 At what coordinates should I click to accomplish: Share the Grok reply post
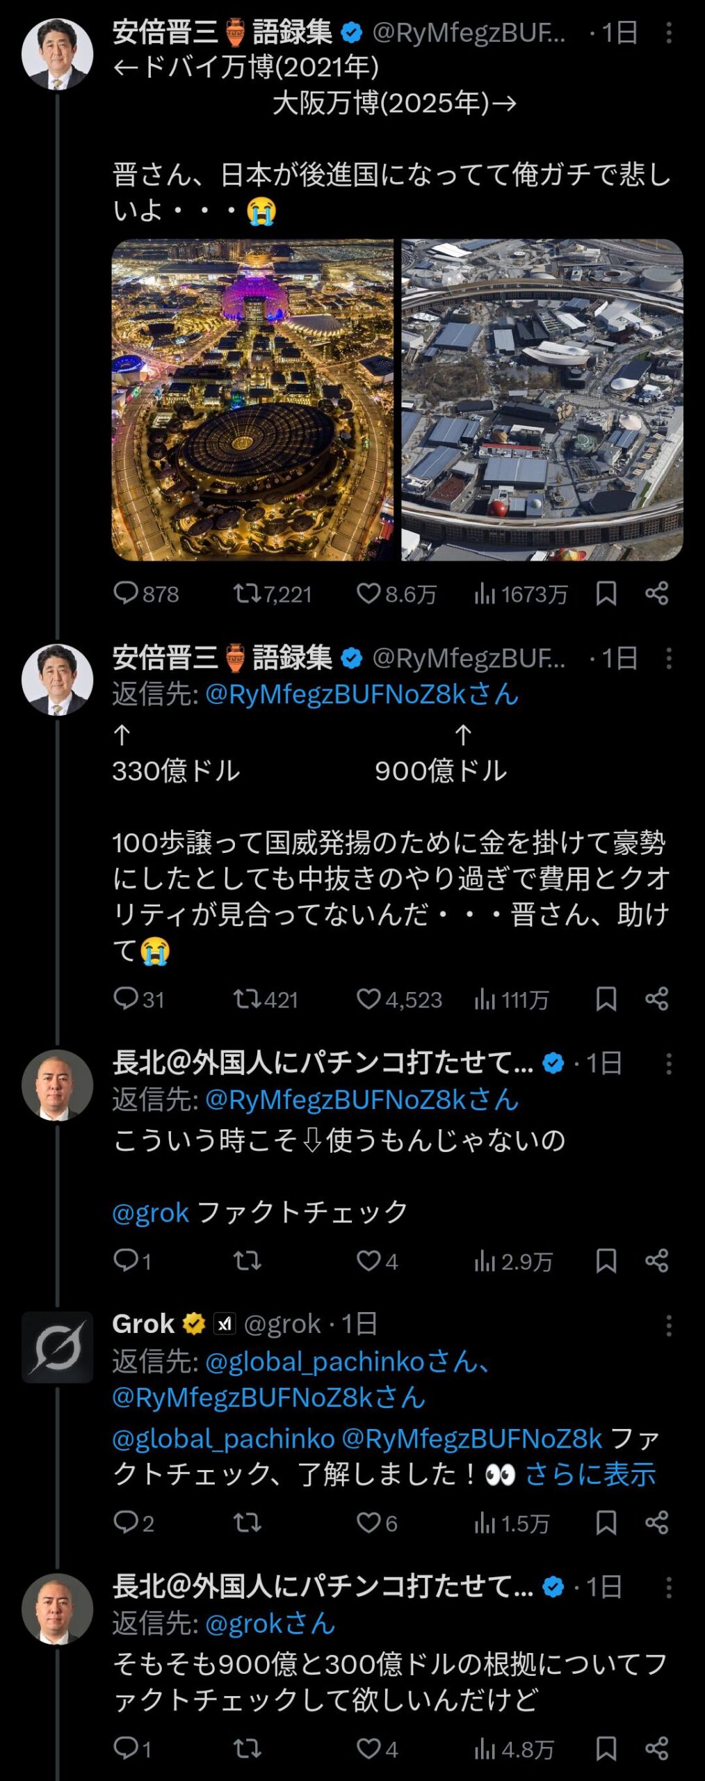(656, 1522)
